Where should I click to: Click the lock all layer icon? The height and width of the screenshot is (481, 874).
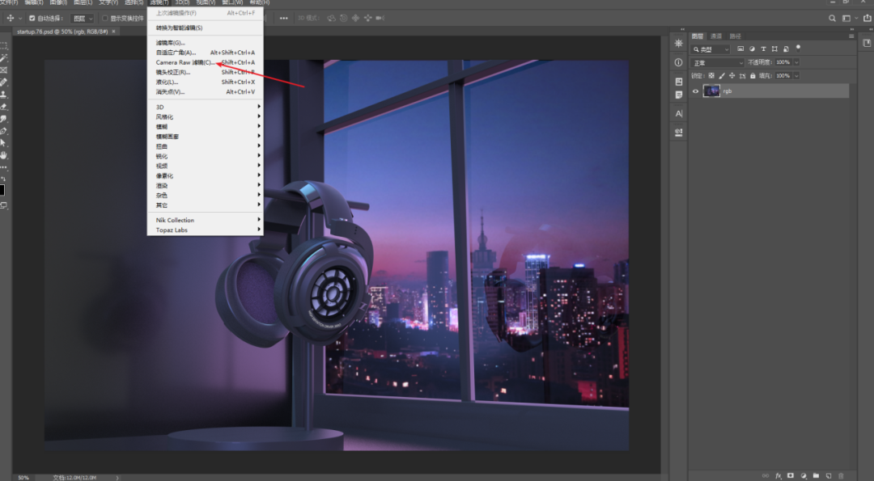753,76
